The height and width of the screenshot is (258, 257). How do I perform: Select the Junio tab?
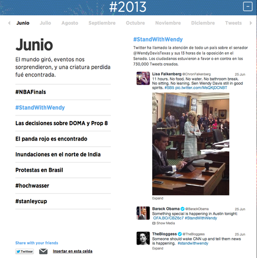(x=23, y=23)
